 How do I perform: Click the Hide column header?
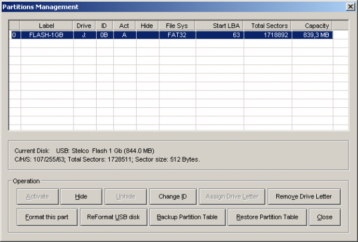[147, 26]
